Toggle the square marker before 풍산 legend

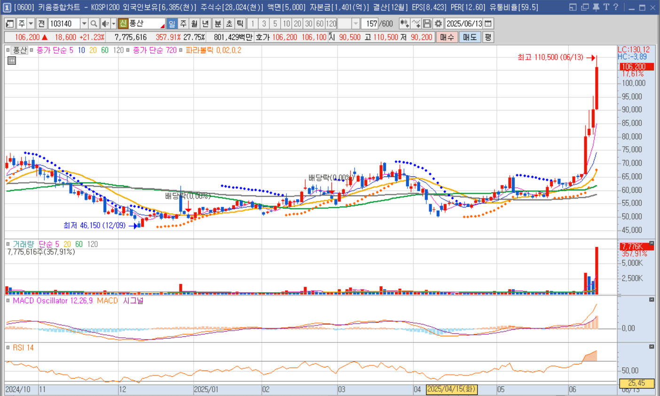pos(8,50)
